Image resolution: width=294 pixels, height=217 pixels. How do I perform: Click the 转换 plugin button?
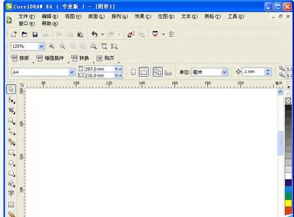(80, 58)
